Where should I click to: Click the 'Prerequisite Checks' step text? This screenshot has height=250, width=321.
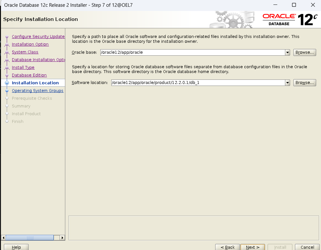(32, 98)
